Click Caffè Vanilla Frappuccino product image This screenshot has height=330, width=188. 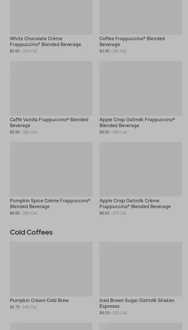tap(51, 88)
